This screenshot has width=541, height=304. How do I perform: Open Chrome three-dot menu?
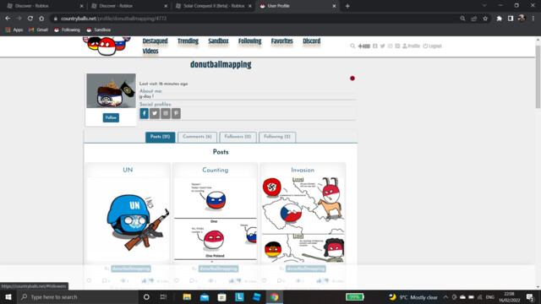[x=533, y=19]
